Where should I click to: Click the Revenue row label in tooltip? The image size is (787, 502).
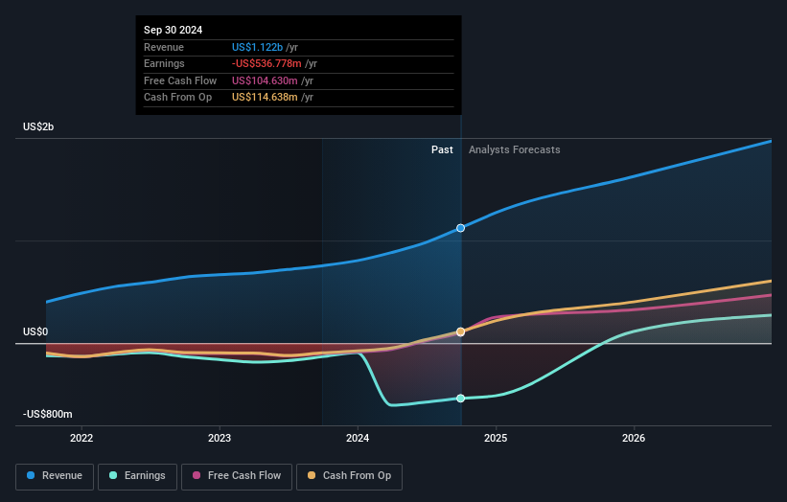pos(164,47)
